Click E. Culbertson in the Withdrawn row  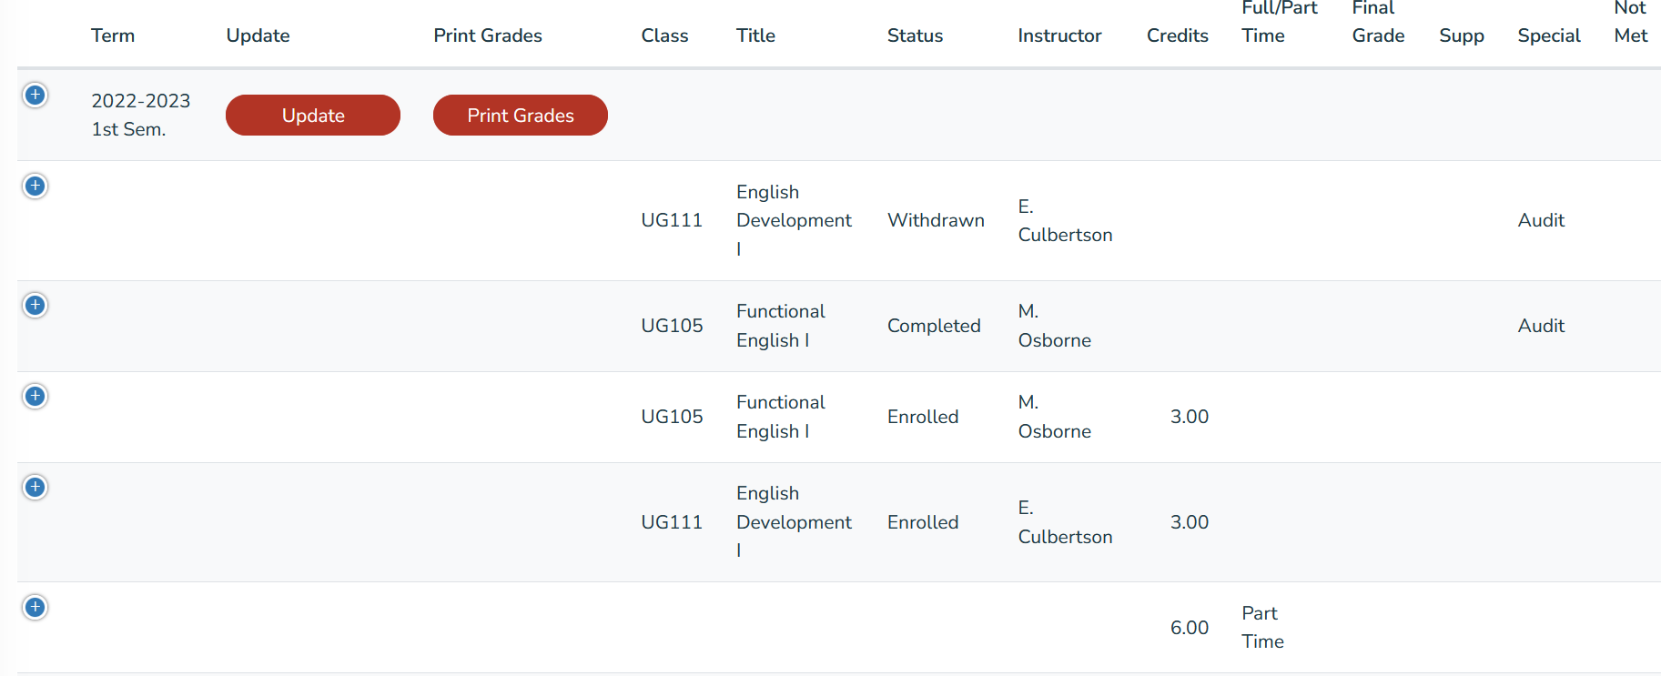[1065, 220]
